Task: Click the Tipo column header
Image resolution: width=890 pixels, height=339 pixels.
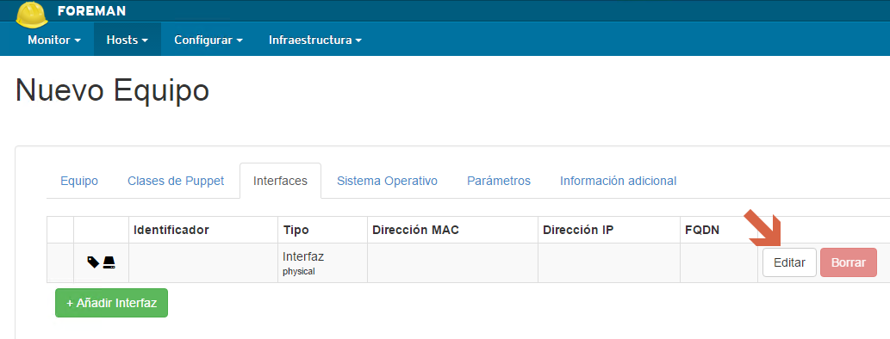Action: 296,230
